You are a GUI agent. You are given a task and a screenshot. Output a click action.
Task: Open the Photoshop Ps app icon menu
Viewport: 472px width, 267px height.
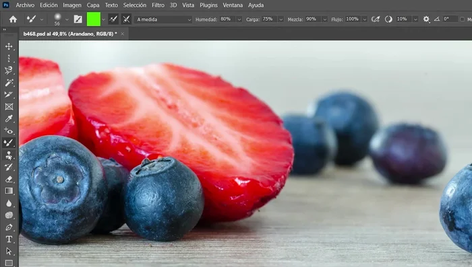click(5, 5)
